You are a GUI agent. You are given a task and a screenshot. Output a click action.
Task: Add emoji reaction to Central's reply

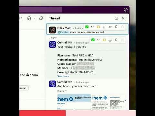(110, 40)
